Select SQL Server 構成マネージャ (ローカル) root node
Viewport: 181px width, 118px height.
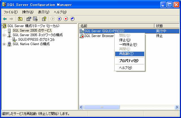[33, 26]
